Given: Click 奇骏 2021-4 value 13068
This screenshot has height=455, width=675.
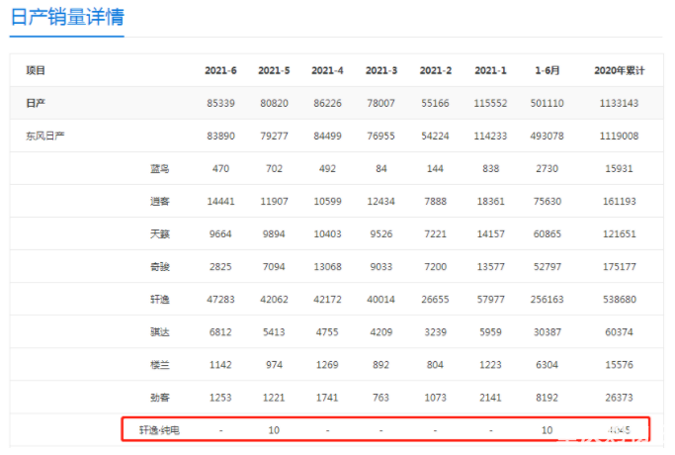Looking at the screenshot, I should click(x=327, y=267).
